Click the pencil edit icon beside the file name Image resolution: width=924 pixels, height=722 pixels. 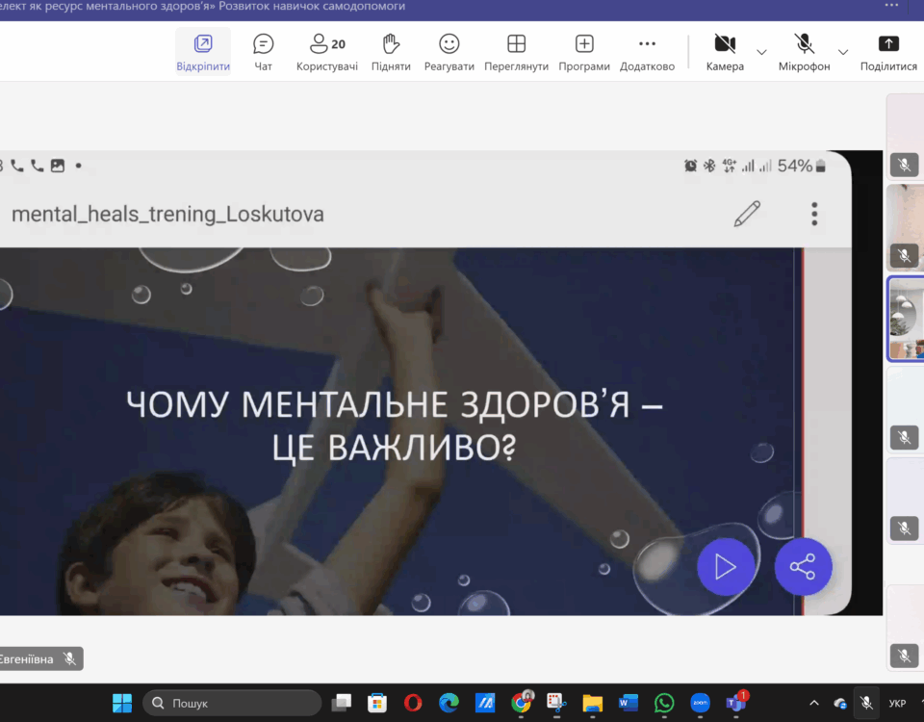(747, 214)
